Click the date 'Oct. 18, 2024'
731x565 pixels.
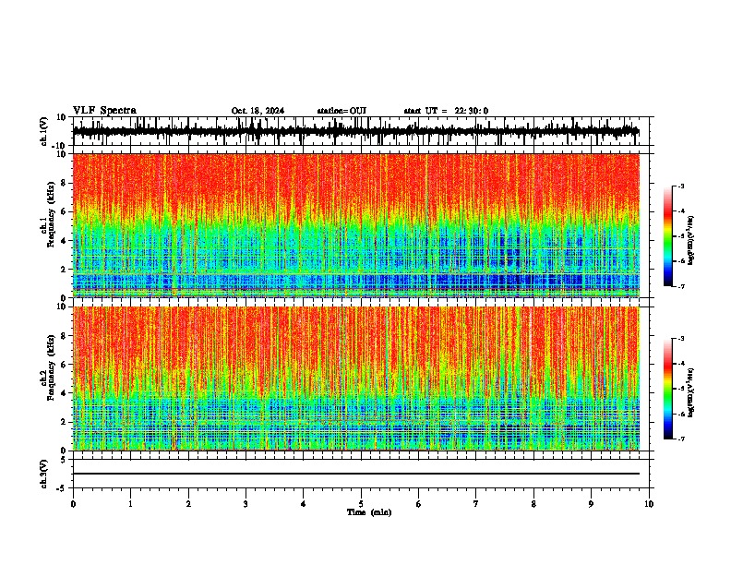(x=258, y=111)
